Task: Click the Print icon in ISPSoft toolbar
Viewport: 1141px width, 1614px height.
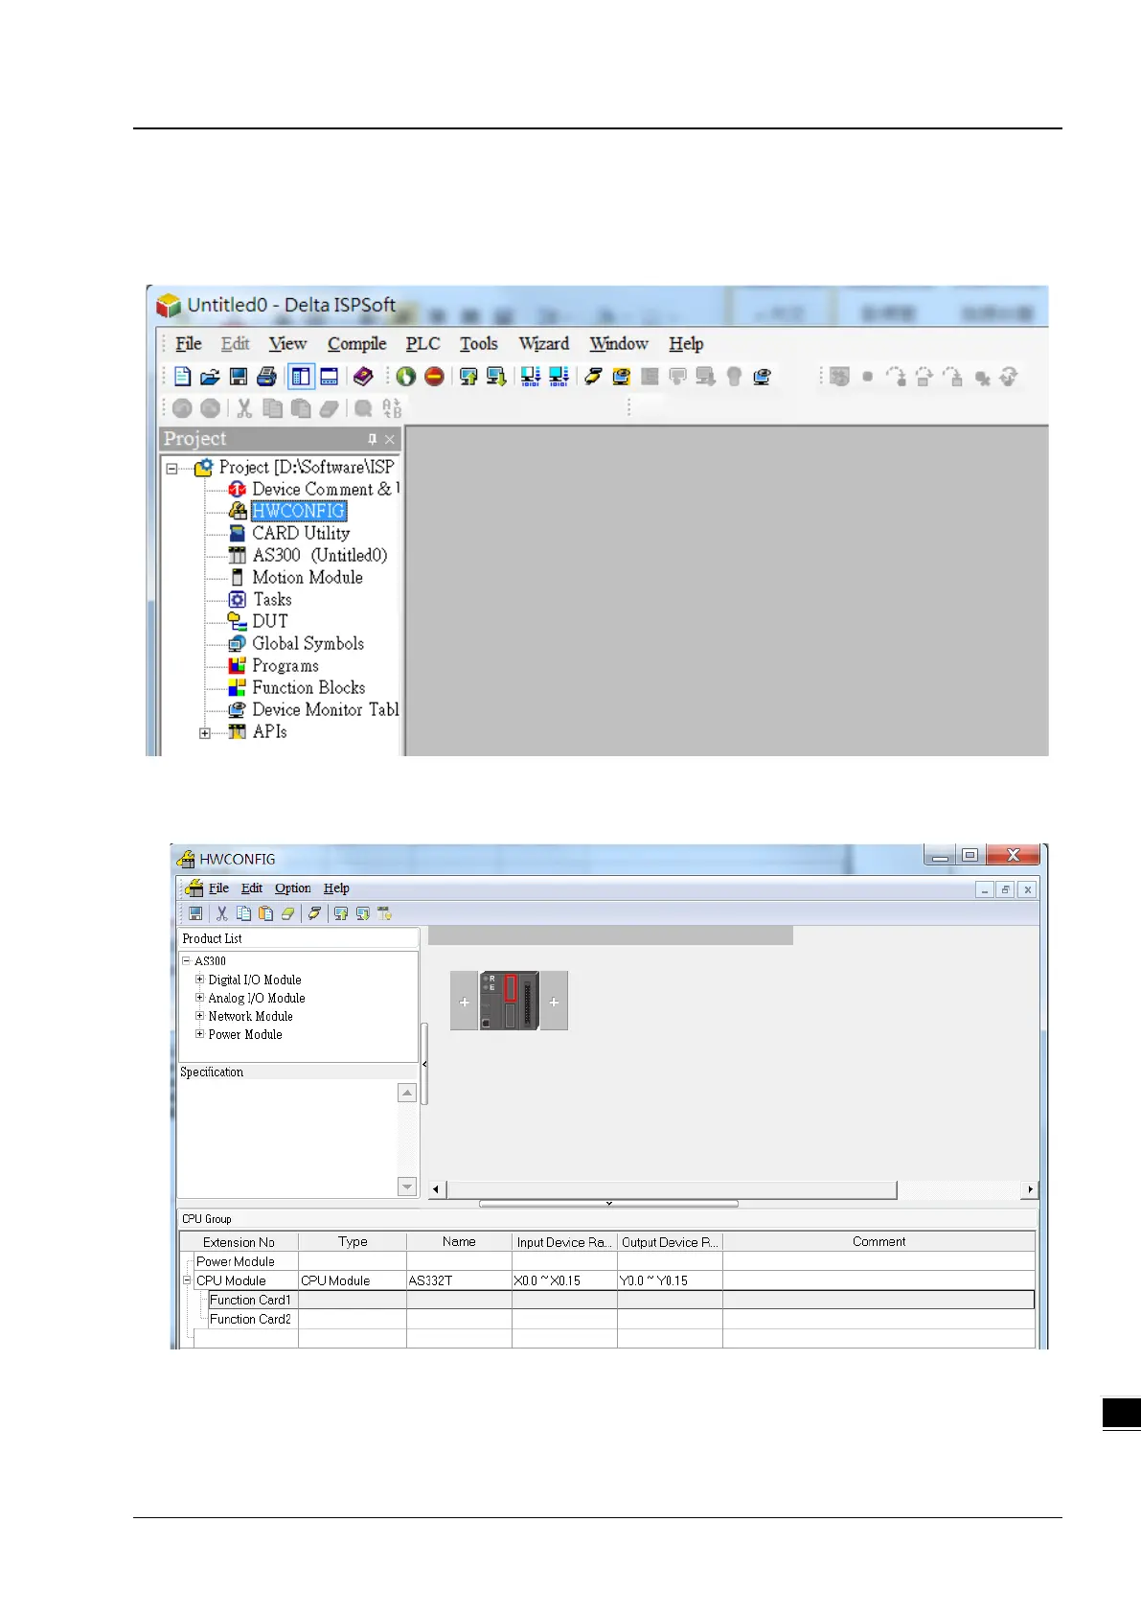Action: [x=266, y=377]
